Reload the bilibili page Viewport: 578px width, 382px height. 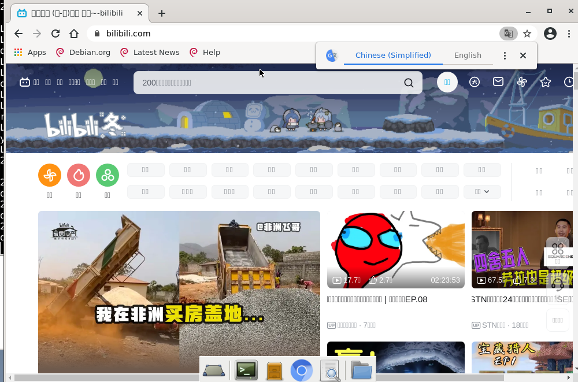[x=55, y=34]
